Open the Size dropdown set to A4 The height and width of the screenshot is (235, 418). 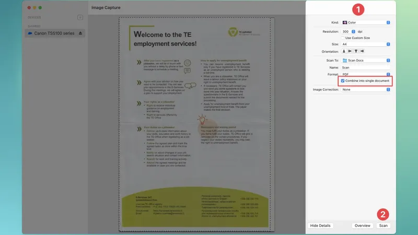[x=366, y=44]
